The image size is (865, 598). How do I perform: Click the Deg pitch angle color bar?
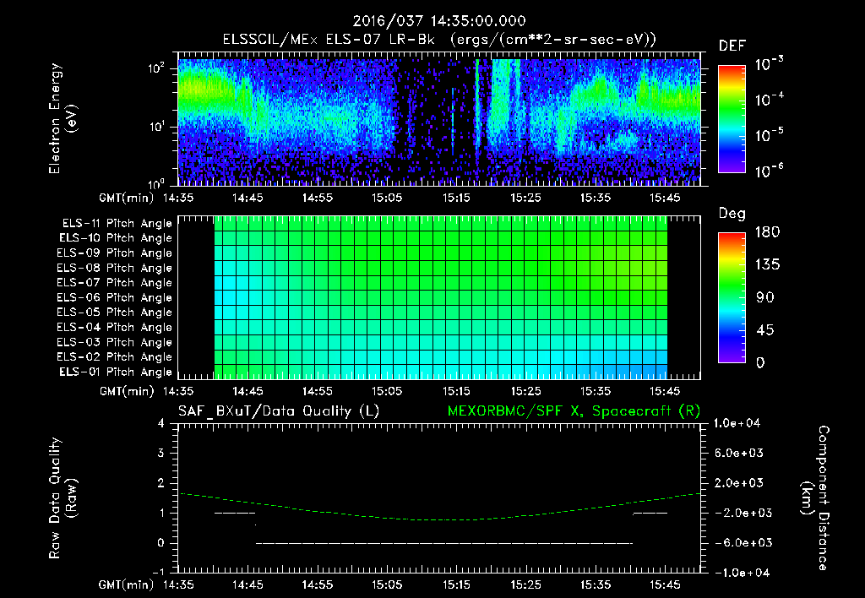click(732, 298)
